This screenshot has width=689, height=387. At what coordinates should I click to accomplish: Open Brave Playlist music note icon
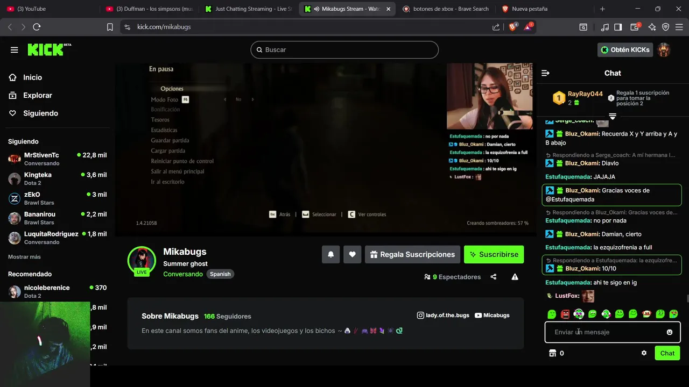click(604, 27)
